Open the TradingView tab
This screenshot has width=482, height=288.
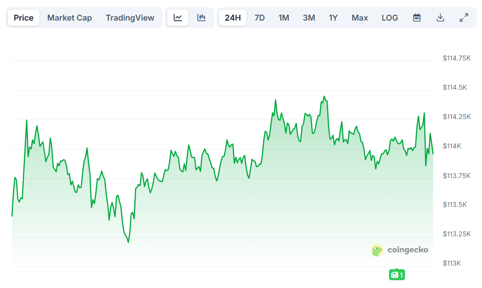(x=130, y=17)
